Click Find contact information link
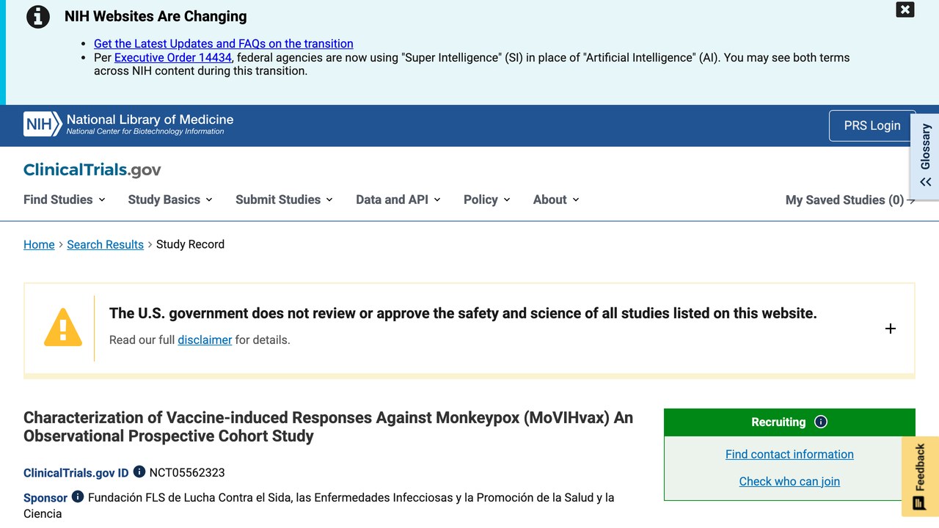 tap(789, 454)
